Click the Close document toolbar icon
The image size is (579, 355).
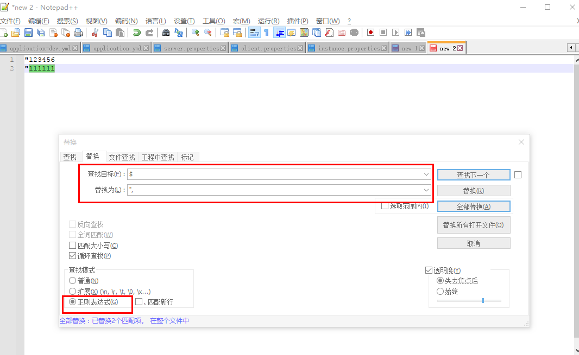pos(53,33)
